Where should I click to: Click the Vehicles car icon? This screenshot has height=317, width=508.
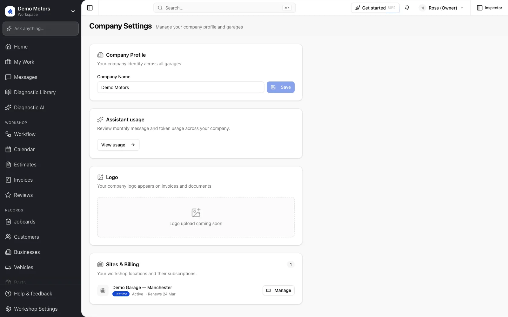pyautogui.click(x=8, y=267)
